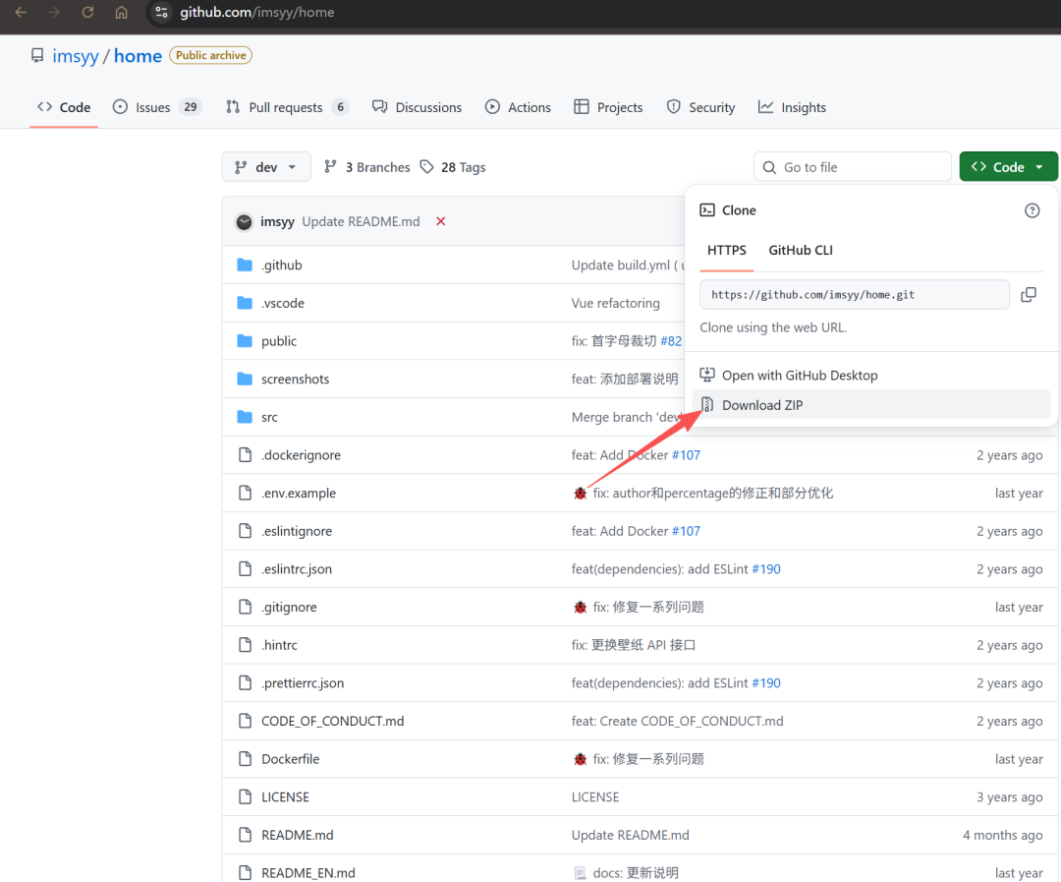Open the CODE_OF_CONDUCT.md file
The image size is (1061, 882).
tap(333, 721)
